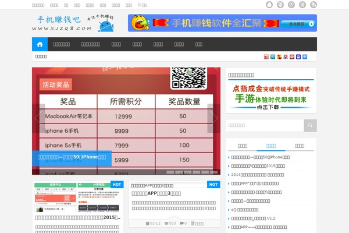Open the sidebar article starting with 2014
This screenshot has width=349, height=233.
click(258, 175)
